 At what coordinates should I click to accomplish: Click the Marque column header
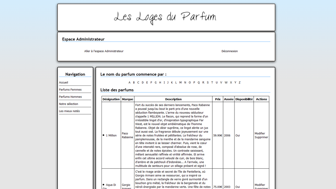coord(128,99)
